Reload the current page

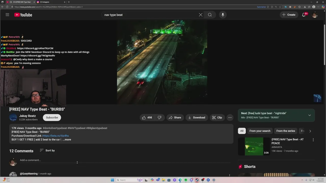click(7, 7)
